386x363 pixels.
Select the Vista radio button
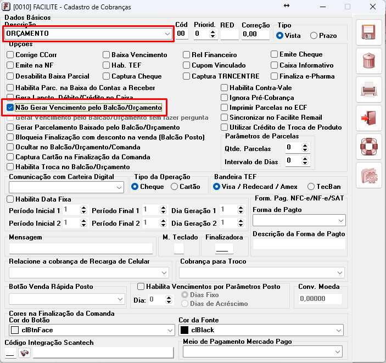tap(279, 36)
